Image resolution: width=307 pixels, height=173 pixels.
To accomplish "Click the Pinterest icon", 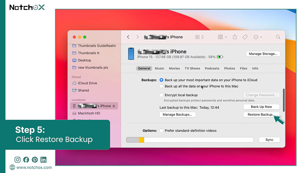I will pos(35,160).
